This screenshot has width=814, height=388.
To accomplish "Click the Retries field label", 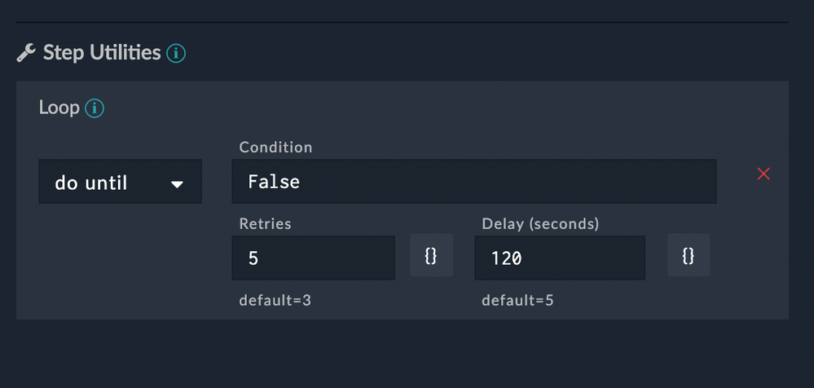I will tap(265, 223).
